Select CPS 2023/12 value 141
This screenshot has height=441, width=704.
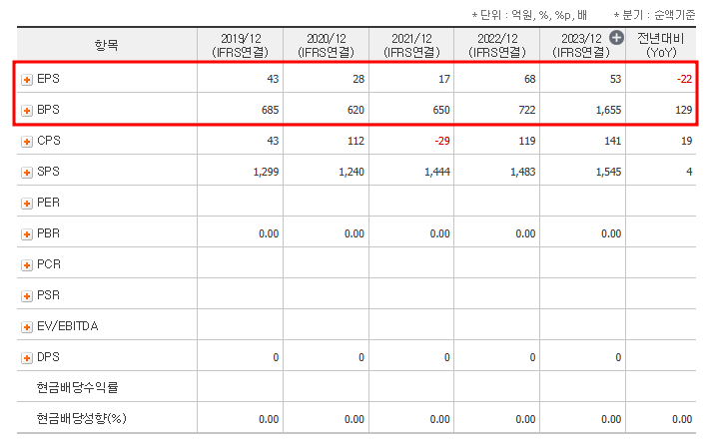click(612, 141)
